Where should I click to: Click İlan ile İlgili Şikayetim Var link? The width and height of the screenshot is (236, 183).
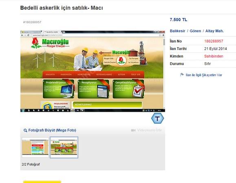click(x=204, y=75)
